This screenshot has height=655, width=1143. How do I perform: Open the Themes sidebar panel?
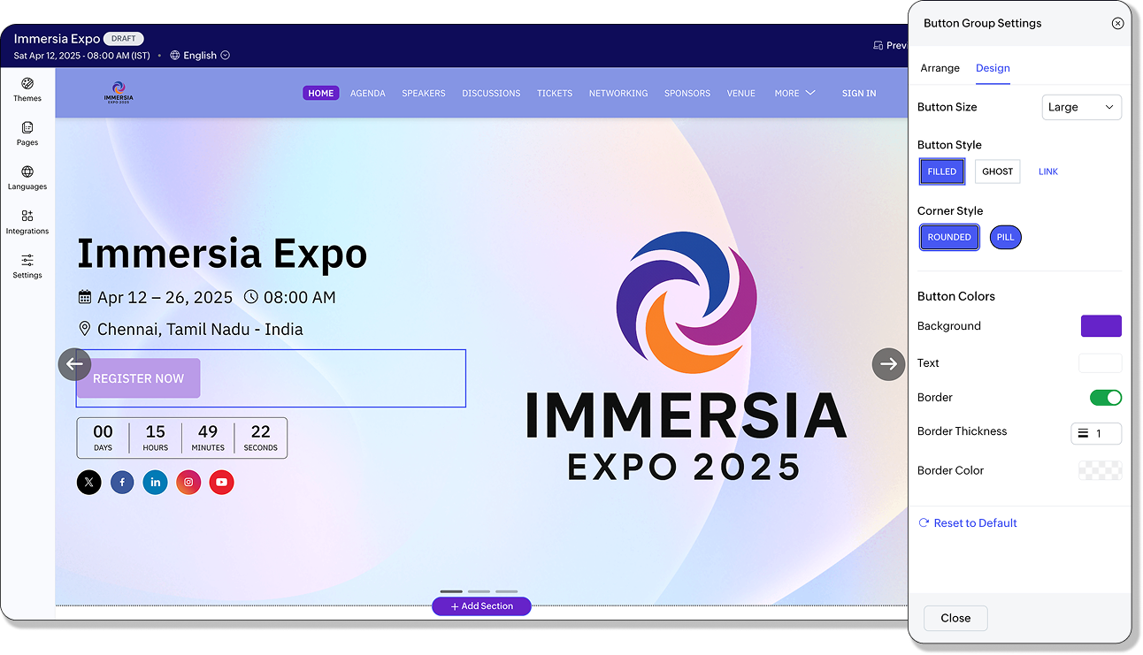(27, 89)
